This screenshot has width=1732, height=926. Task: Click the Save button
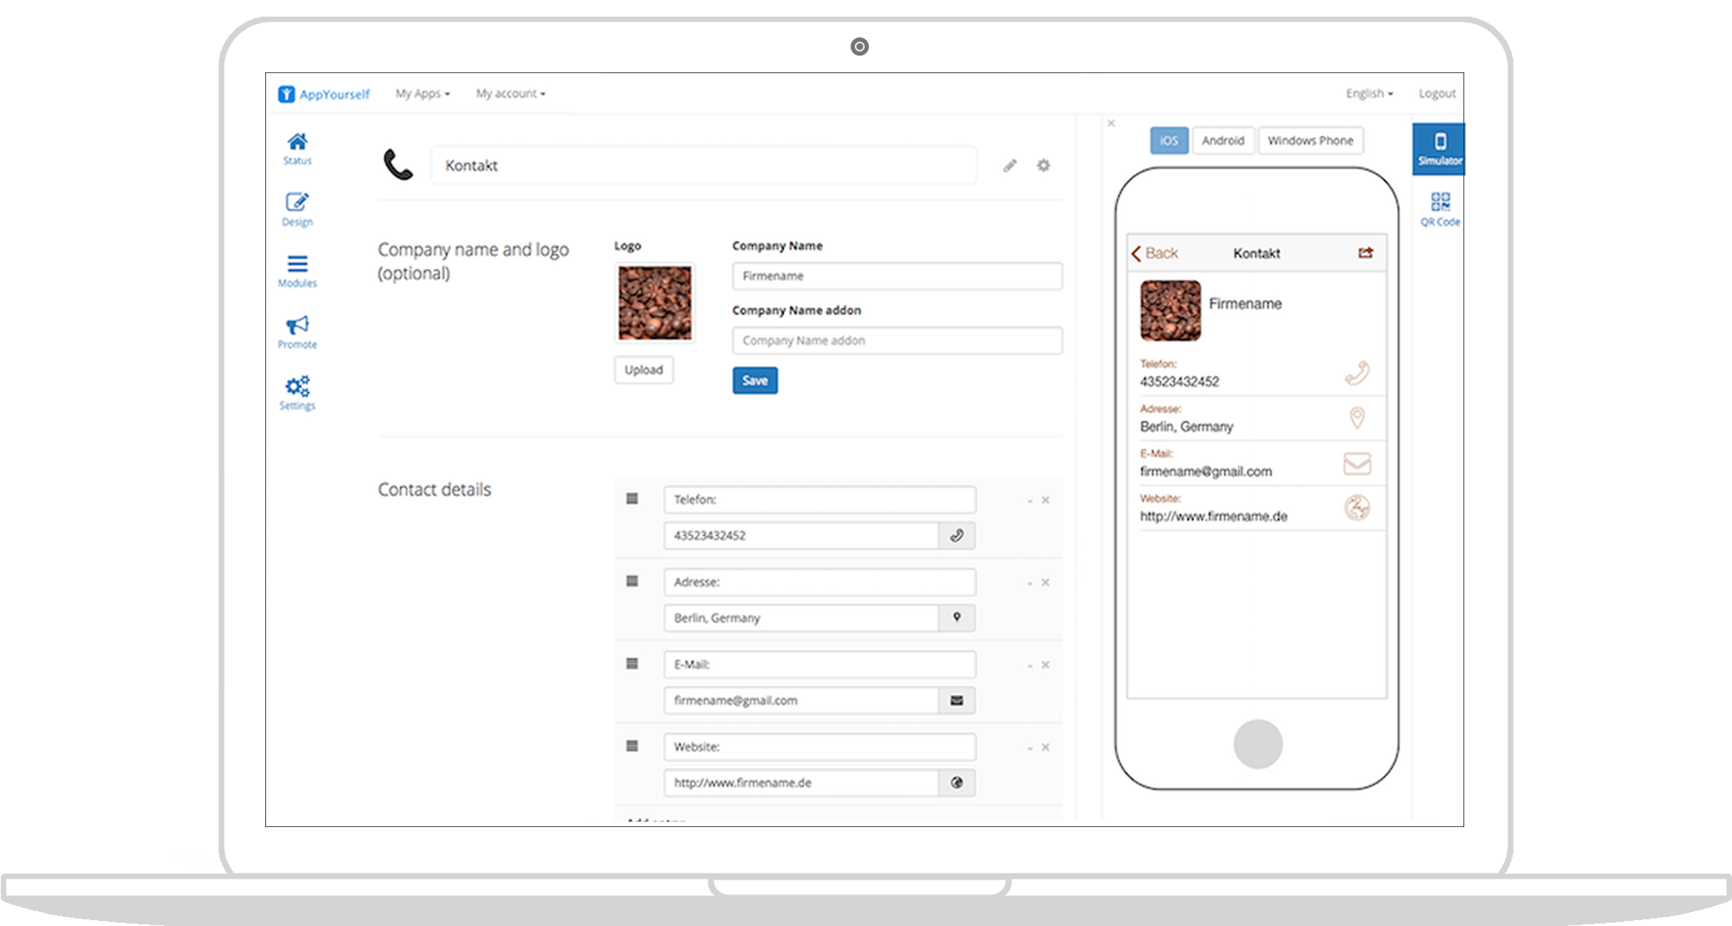(754, 380)
